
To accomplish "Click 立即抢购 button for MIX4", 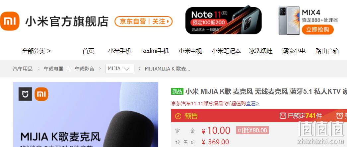I will (x=317, y=29).
